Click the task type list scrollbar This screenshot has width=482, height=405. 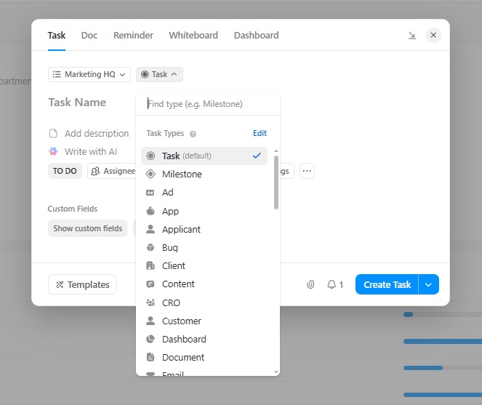click(276, 182)
